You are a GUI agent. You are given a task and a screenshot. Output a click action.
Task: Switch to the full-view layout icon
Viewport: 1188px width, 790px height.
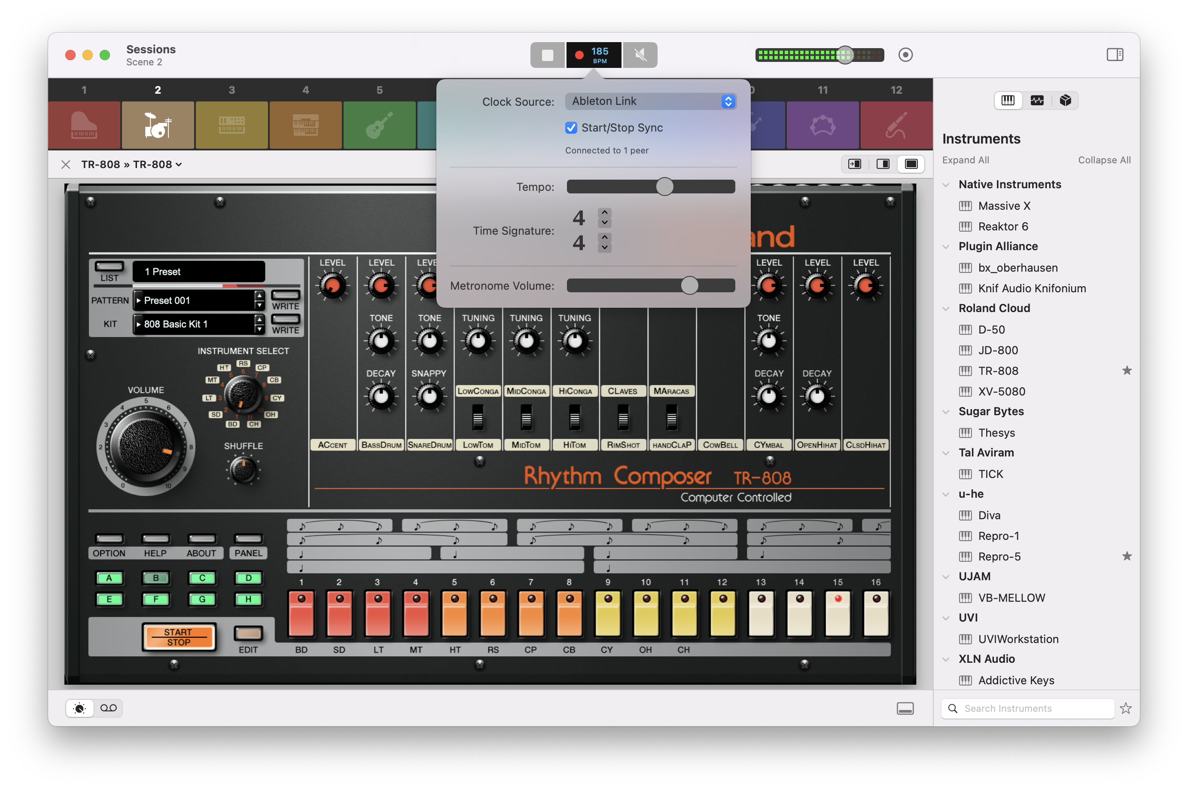point(911,164)
